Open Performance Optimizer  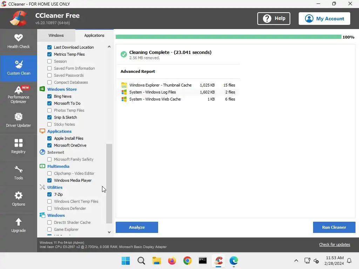[x=19, y=95]
